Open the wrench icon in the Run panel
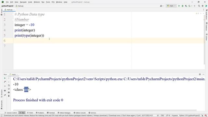The image size is (208, 117). 5,82
